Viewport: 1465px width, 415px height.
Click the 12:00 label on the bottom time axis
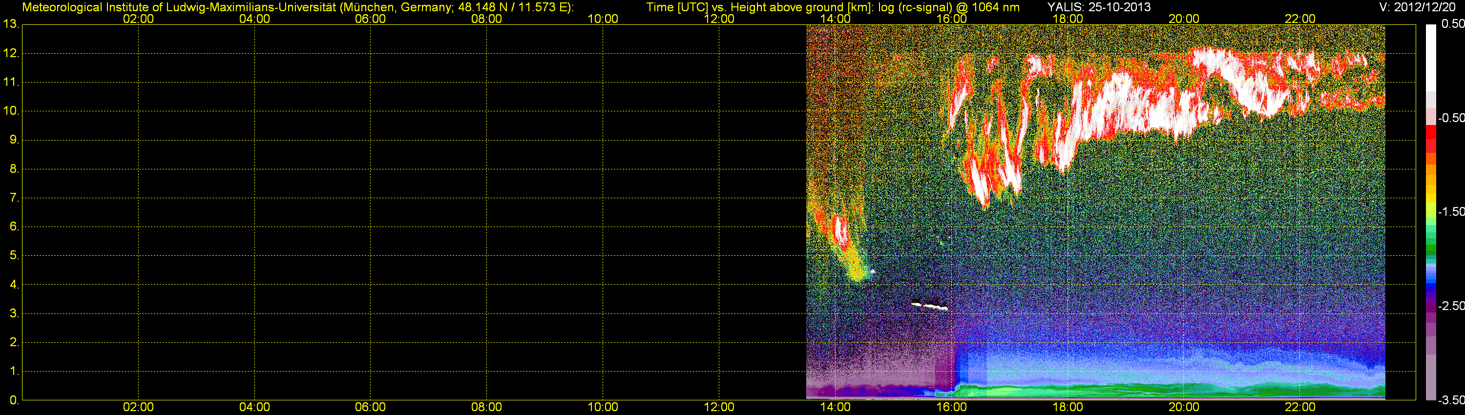tap(719, 407)
